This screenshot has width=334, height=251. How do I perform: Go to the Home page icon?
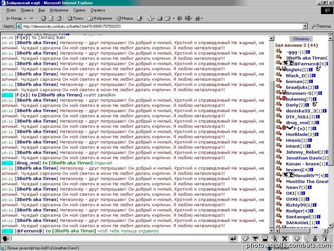coord(59,18)
